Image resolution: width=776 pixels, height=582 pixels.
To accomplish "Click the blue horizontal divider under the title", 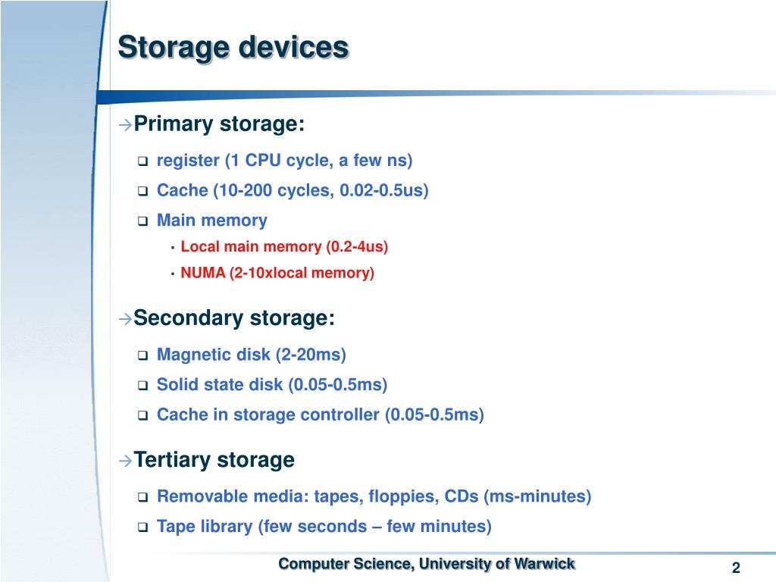I will [436, 96].
